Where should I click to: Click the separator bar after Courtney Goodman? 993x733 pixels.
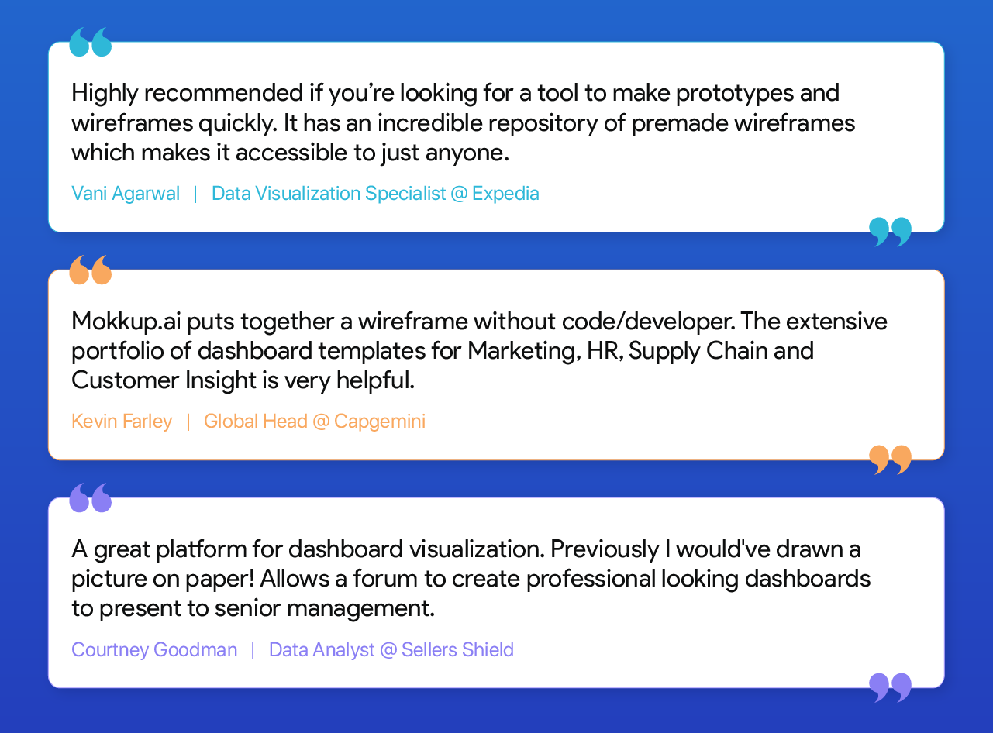253,649
